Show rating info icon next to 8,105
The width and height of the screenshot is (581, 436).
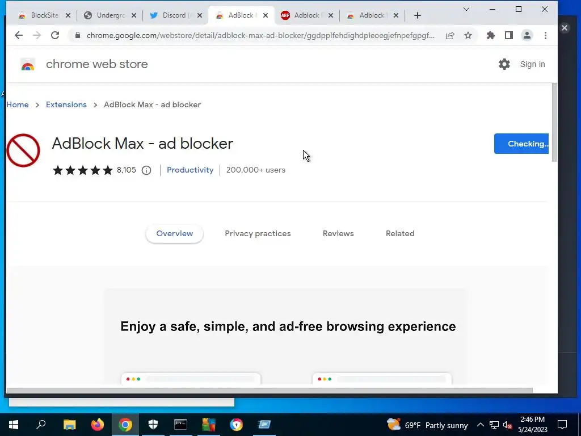pyautogui.click(x=146, y=170)
